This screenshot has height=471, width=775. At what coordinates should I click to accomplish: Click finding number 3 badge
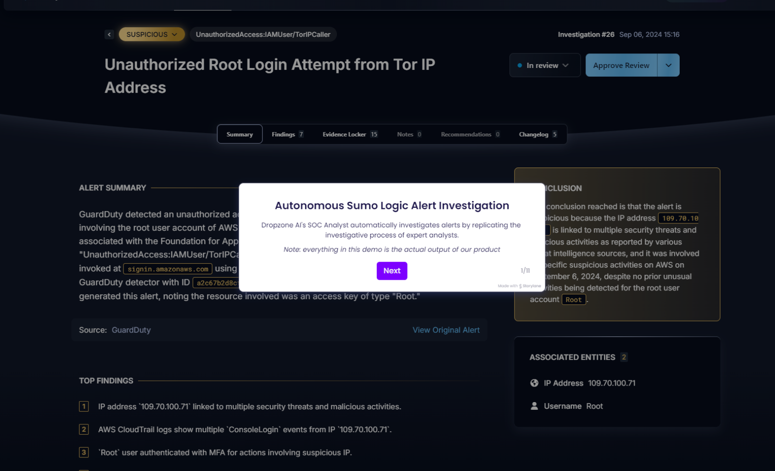point(84,452)
